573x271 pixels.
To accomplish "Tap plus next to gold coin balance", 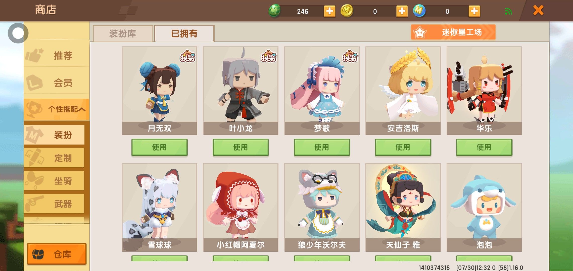I will (402, 11).
